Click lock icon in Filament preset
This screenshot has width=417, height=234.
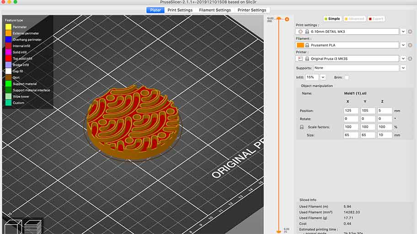coord(307,45)
